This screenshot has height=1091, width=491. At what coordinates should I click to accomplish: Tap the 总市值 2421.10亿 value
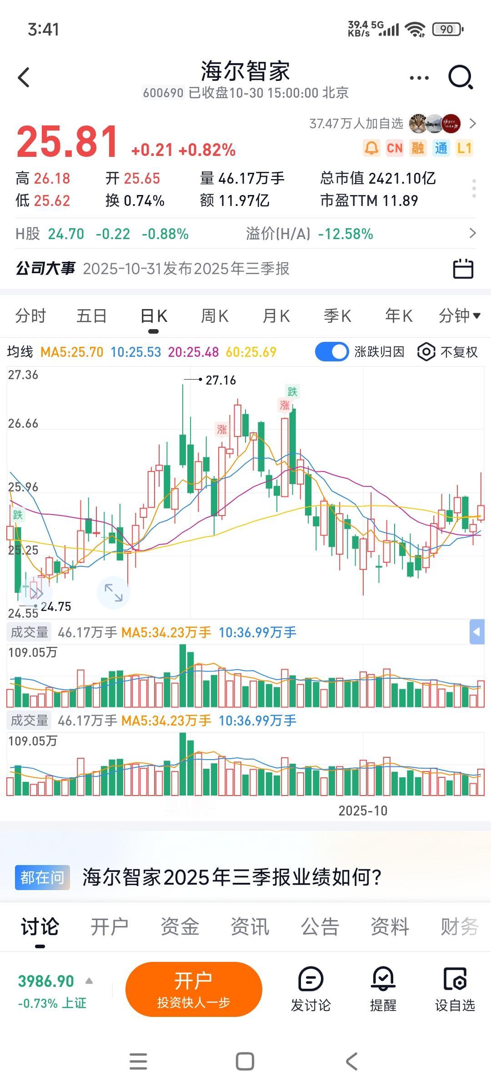point(378,178)
